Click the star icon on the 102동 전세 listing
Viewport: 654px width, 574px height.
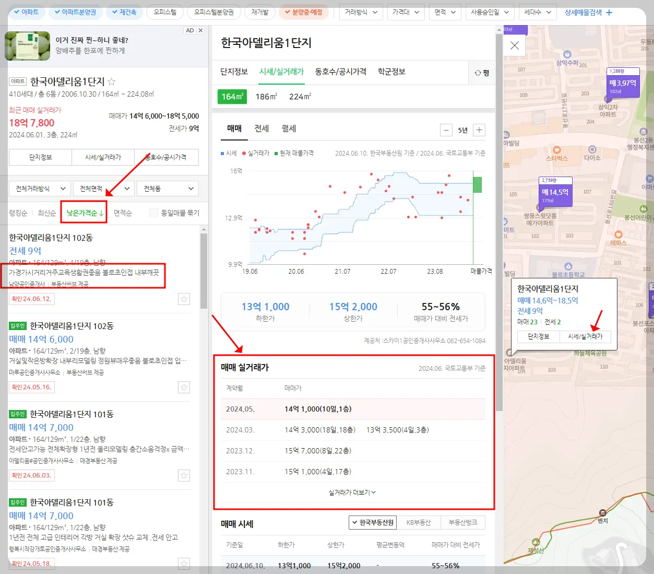[184, 299]
